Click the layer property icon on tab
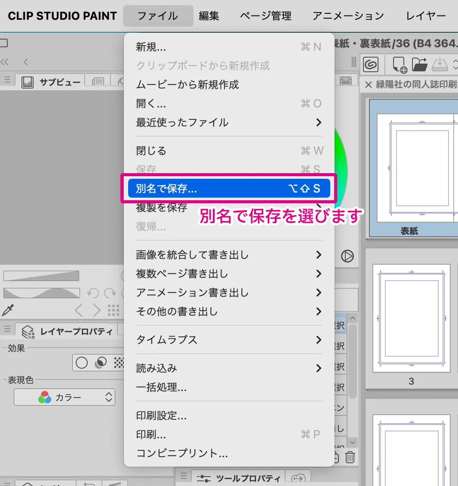The width and height of the screenshot is (458, 486). [28, 332]
